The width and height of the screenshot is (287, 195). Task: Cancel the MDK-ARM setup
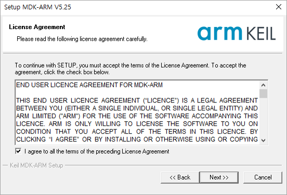click(263, 177)
